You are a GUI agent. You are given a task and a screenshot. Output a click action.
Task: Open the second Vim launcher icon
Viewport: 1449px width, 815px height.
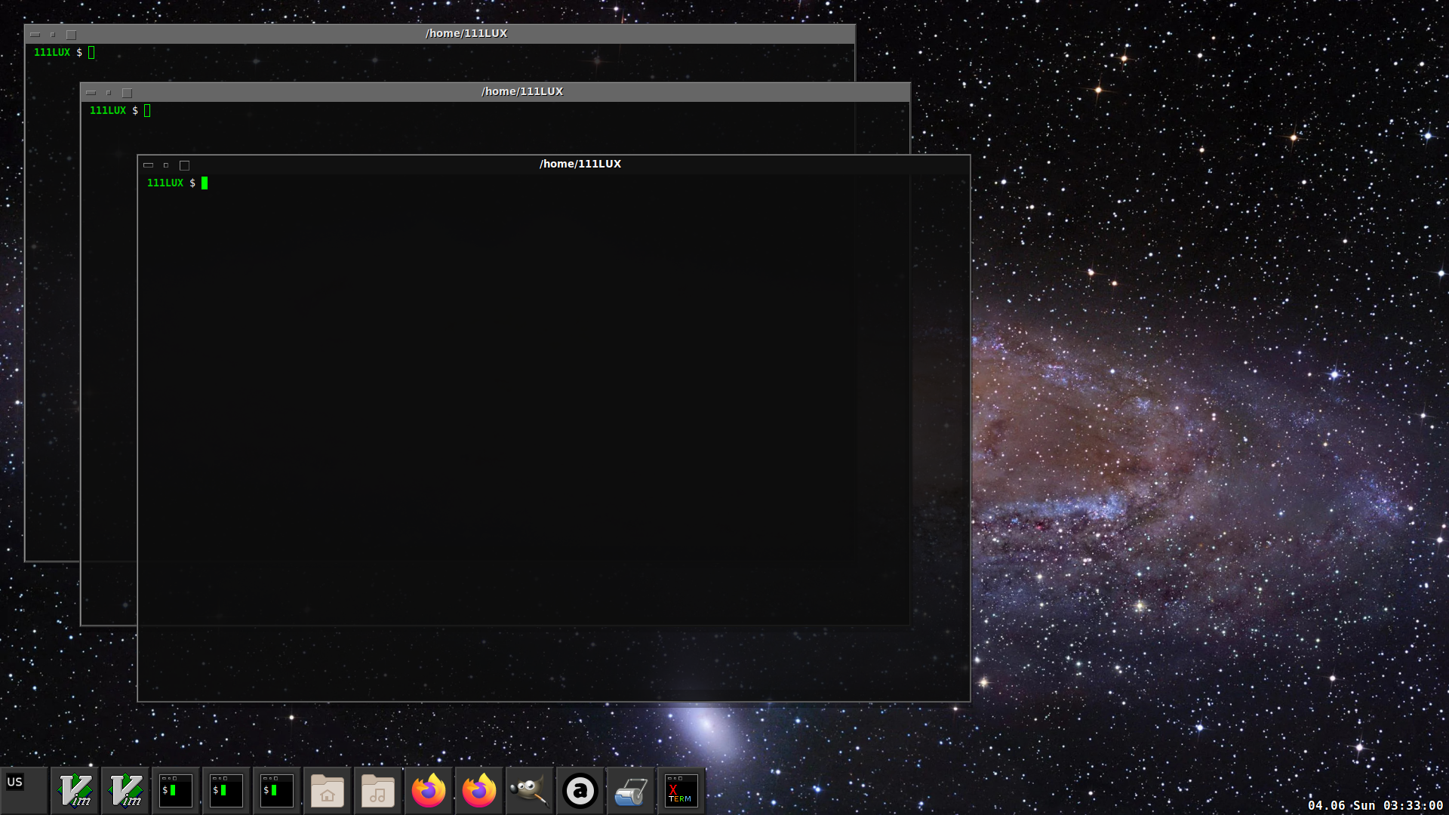coord(126,791)
